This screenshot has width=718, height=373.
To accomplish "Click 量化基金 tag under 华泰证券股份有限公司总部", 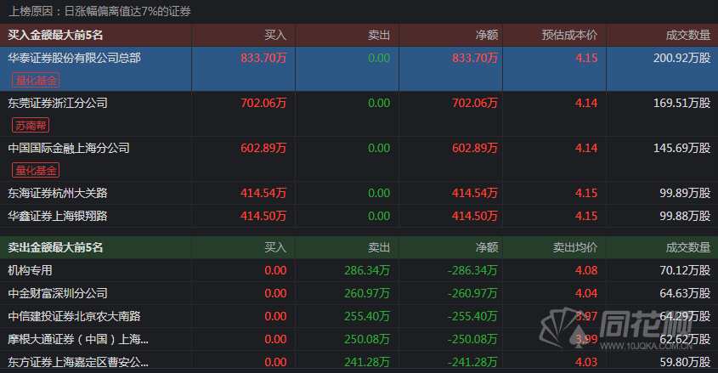I will click(x=36, y=81).
